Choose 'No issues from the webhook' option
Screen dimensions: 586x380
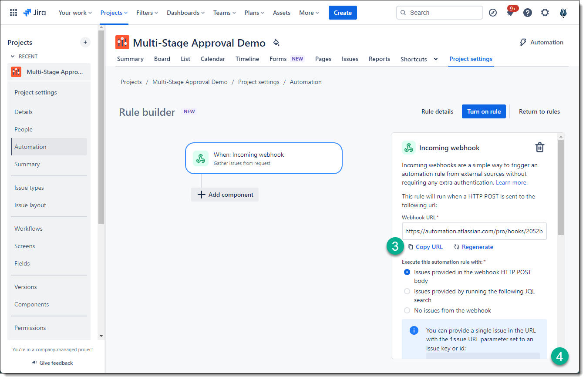tap(407, 310)
